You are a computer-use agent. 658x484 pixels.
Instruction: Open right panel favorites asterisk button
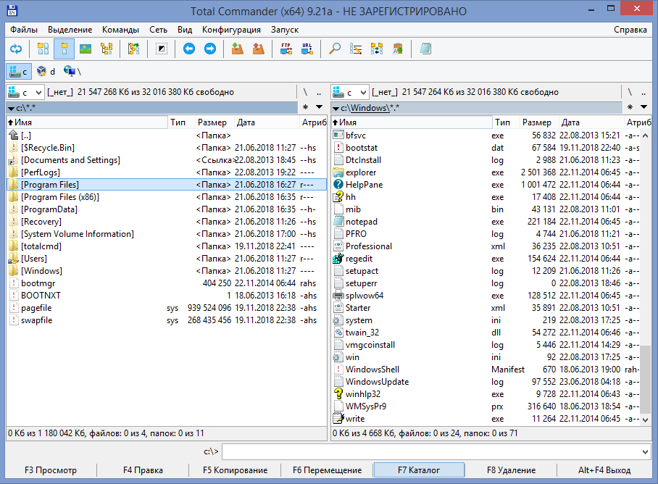click(x=630, y=107)
